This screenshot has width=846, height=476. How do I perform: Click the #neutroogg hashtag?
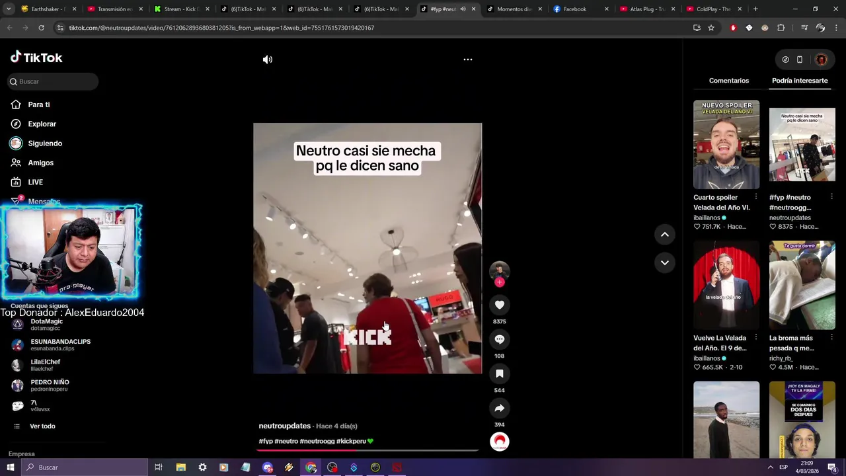tap(317, 441)
